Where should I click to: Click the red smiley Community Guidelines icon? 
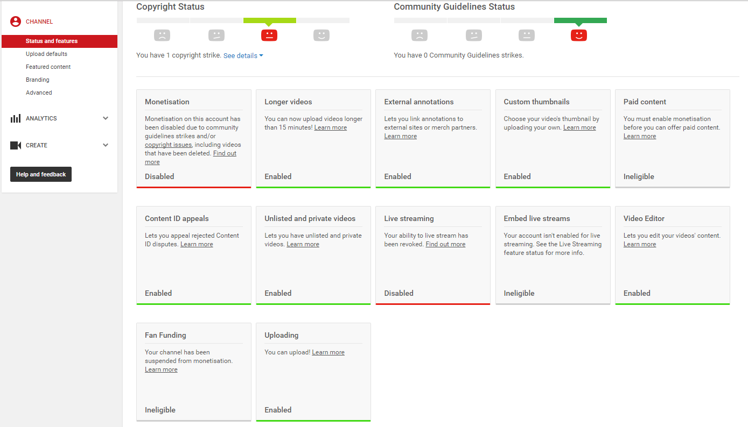(579, 35)
